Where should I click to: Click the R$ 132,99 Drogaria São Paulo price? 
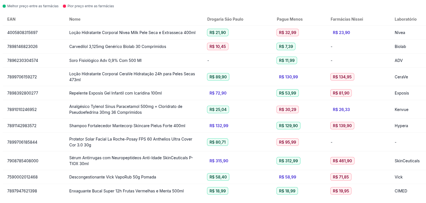click(219, 126)
